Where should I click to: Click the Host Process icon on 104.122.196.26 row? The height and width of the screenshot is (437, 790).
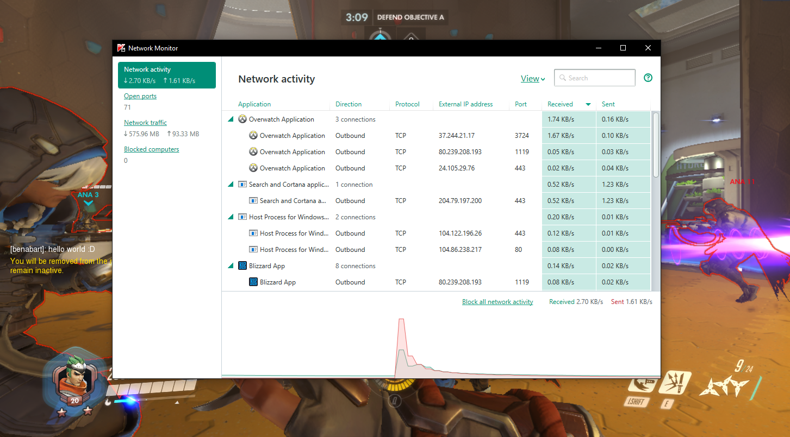pos(253,233)
